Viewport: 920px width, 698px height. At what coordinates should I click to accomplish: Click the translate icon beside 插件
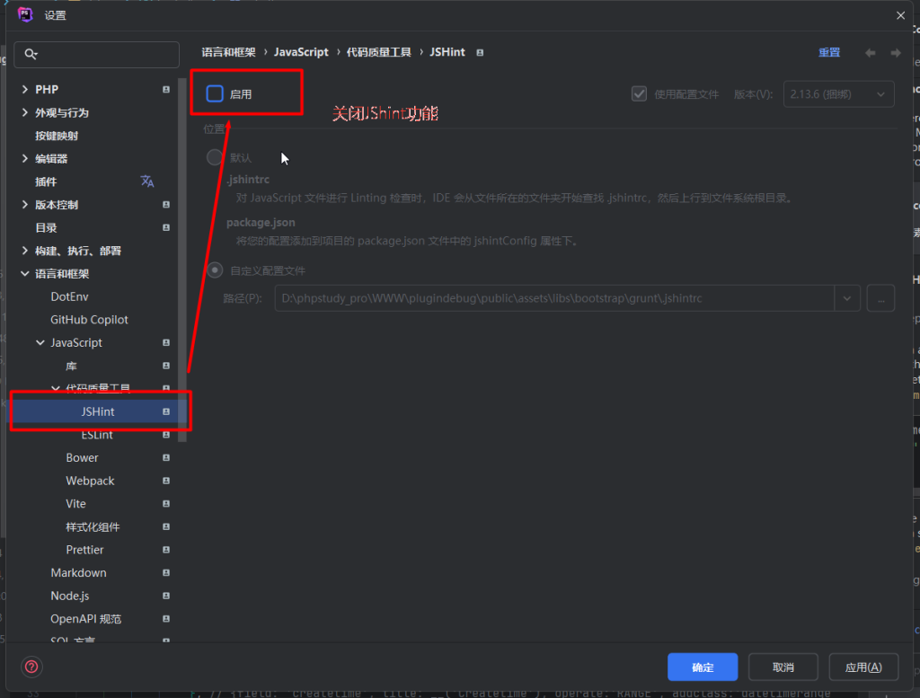146,181
